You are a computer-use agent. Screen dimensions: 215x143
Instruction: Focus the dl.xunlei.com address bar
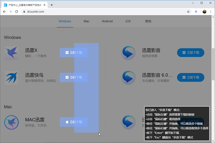[106, 12]
